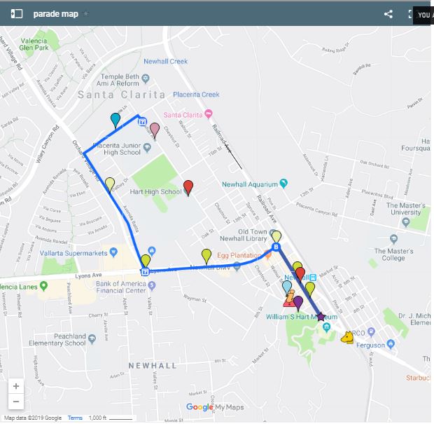This screenshot has width=434, height=424.
Task: Zoom in with the plus button
Action: [16, 385]
